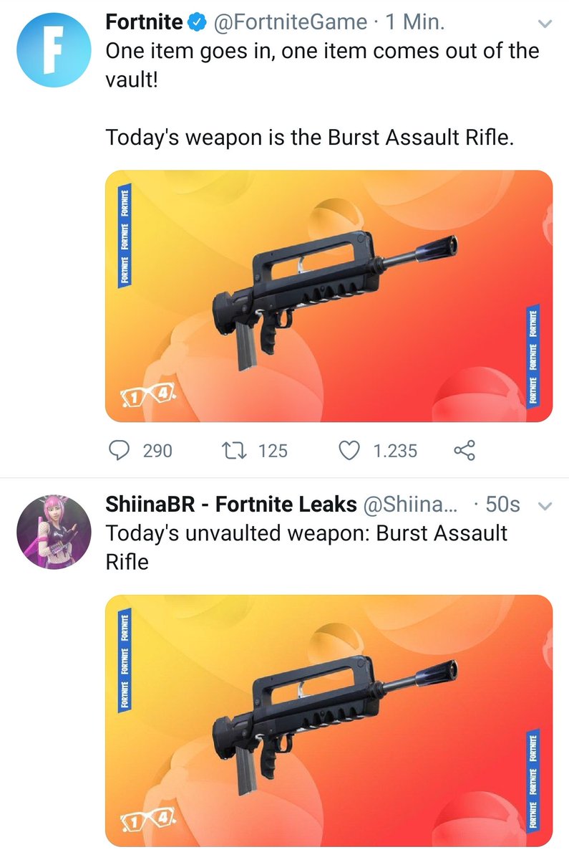Click the 125 retweet count
This screenshot has height=860, width=569.
coord(273,451)
